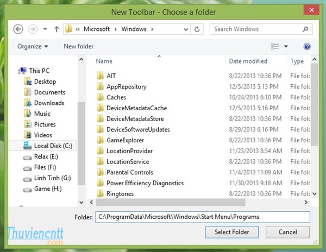Viewport: 326px width, 252px height.
Task: Click the 12/5/2013 5:13 PM date
Action: [254, 86]
